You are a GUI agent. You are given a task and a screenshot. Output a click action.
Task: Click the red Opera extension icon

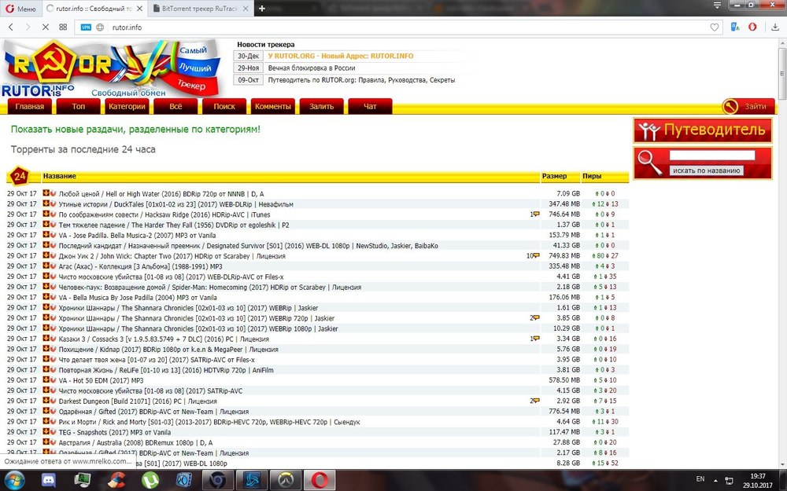[752, 27]
